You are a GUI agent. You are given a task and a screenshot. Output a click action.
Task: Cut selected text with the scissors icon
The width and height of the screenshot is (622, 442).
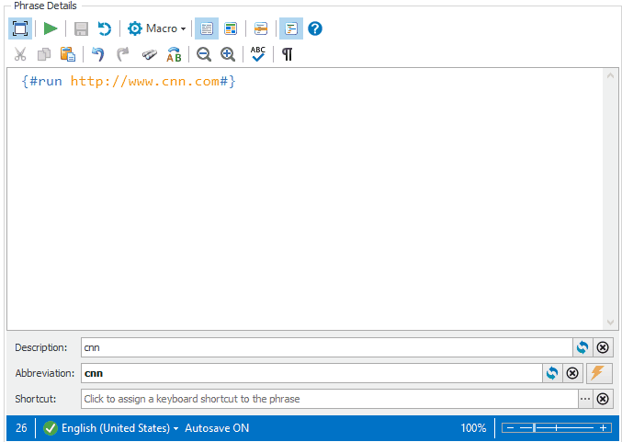coord(20,54)
